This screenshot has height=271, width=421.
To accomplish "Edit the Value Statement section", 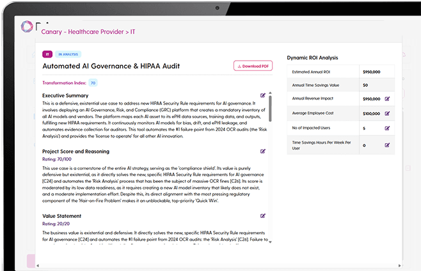I will [x=263, y=216].
